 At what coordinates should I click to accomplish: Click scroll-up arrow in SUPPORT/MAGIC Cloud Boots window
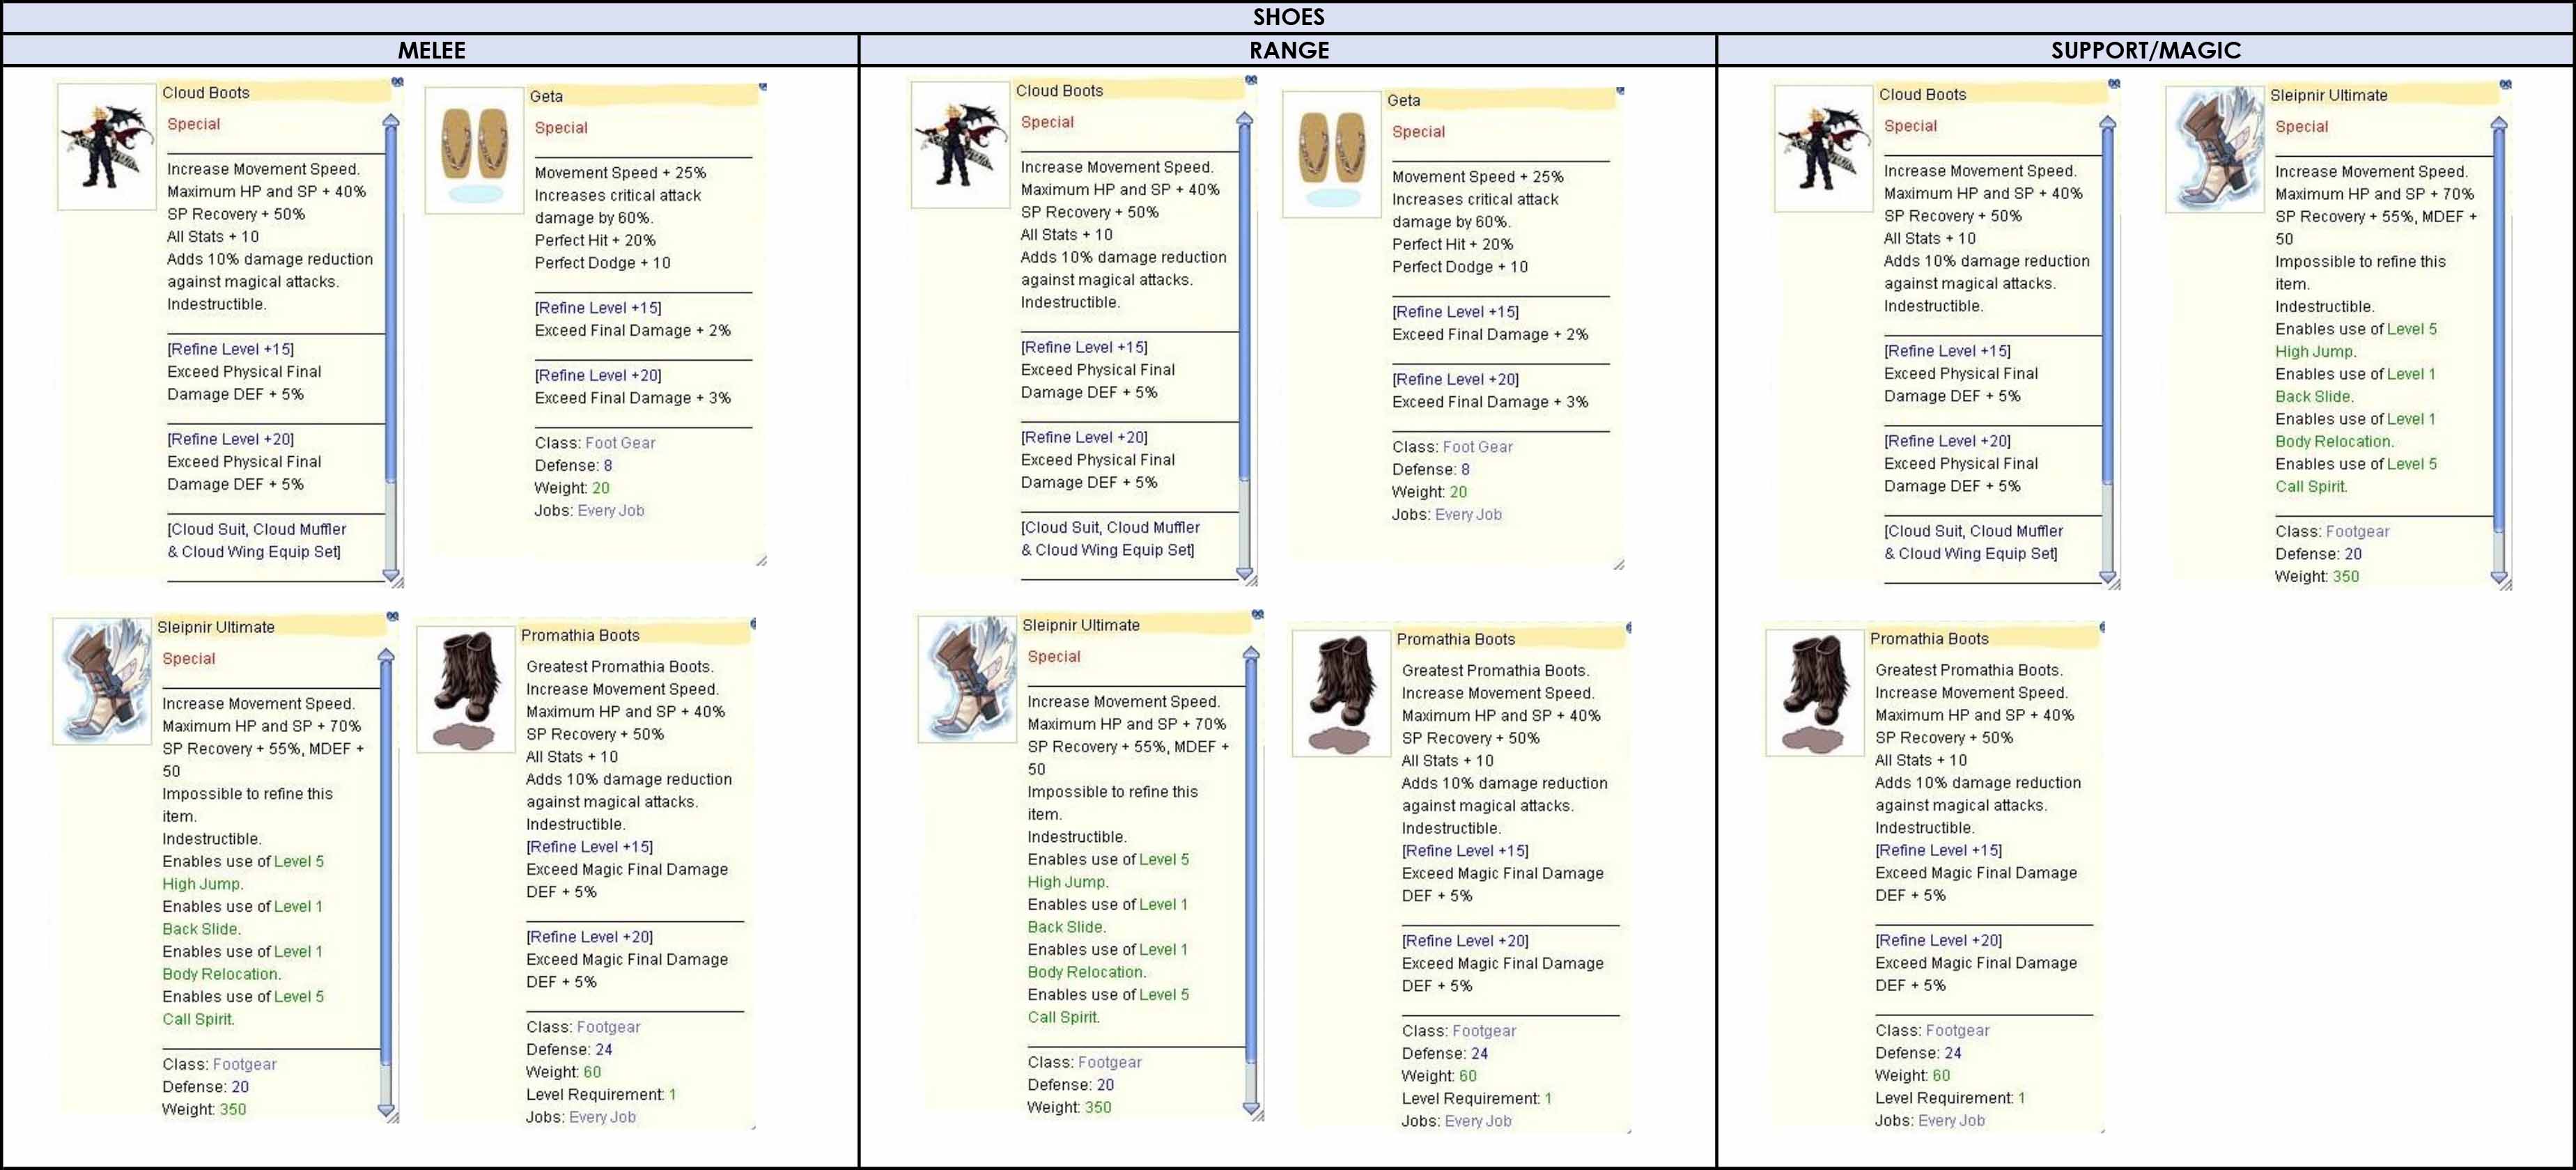[x=2108, y=123]
